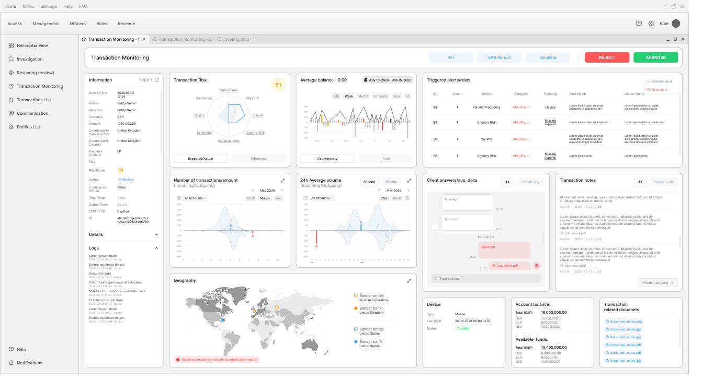Switch to Transaction Monitoring - 2 tab
Image resolution: width=703 pixels, height=380 pixels.
click(x=181, y=40)
